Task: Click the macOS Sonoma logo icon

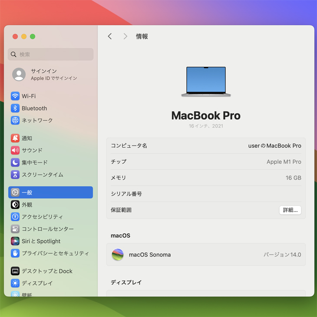Action: 117,254
